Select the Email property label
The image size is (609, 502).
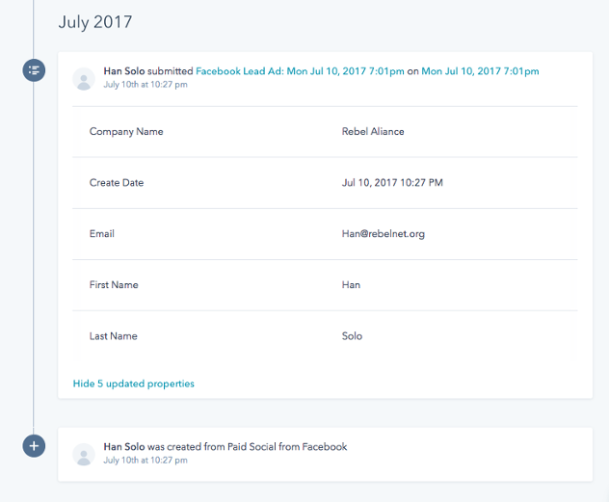coord(102,234)
